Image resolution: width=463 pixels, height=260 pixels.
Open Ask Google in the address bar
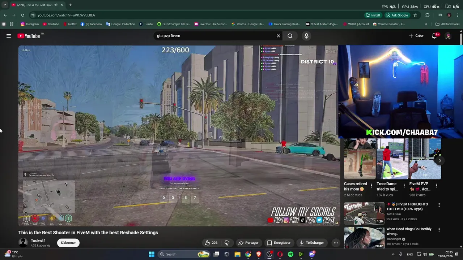click(397, 15)
